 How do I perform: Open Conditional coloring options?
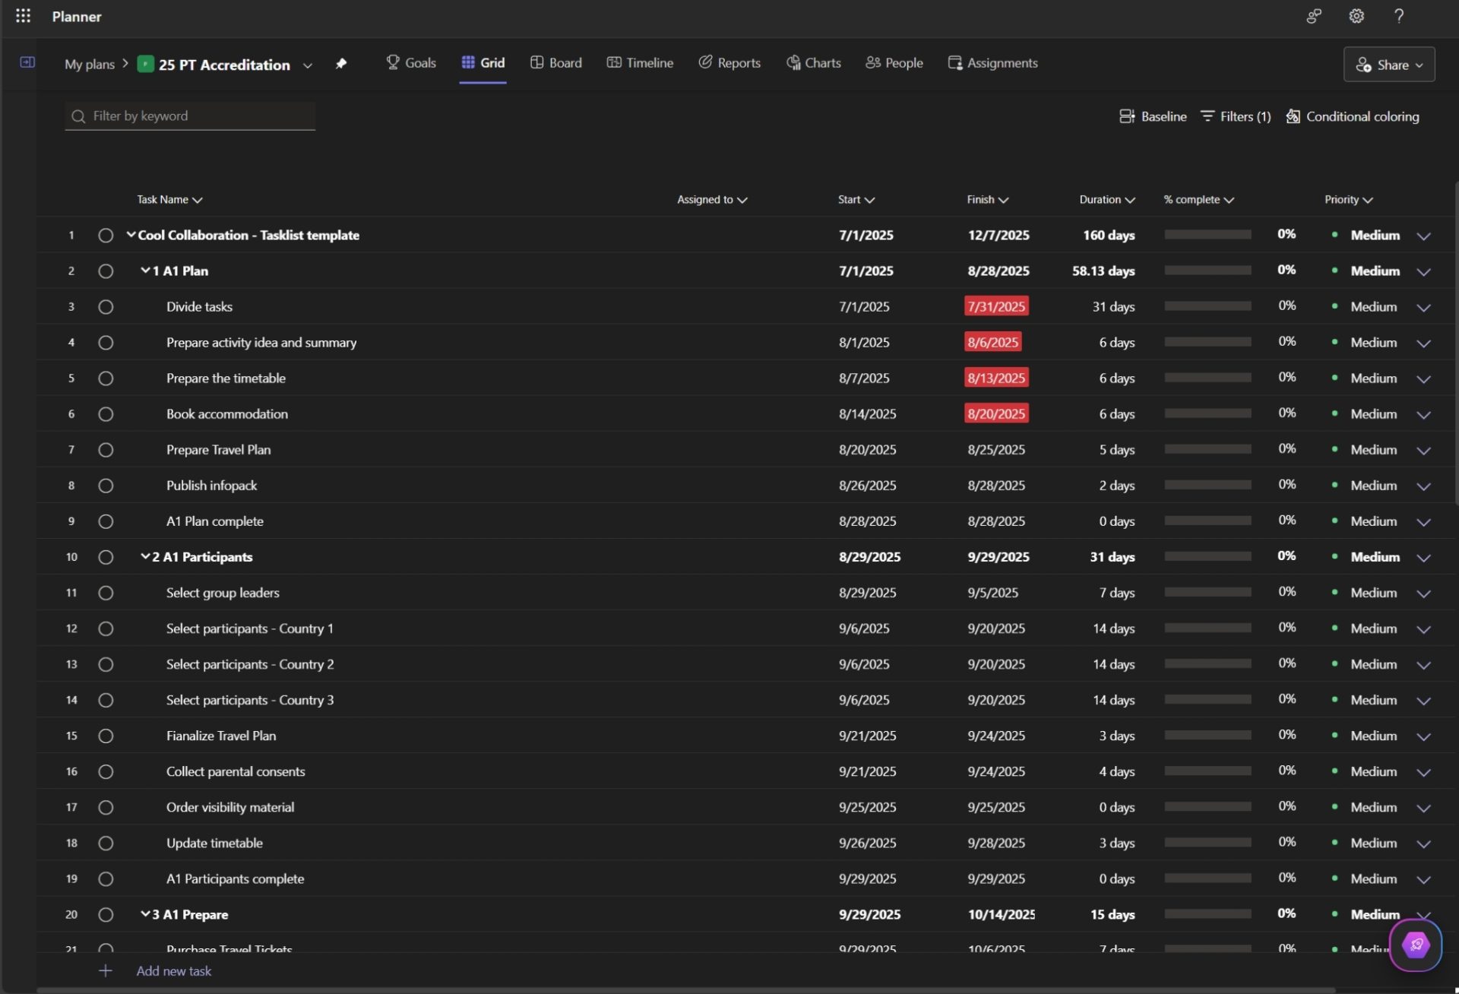1352,116
